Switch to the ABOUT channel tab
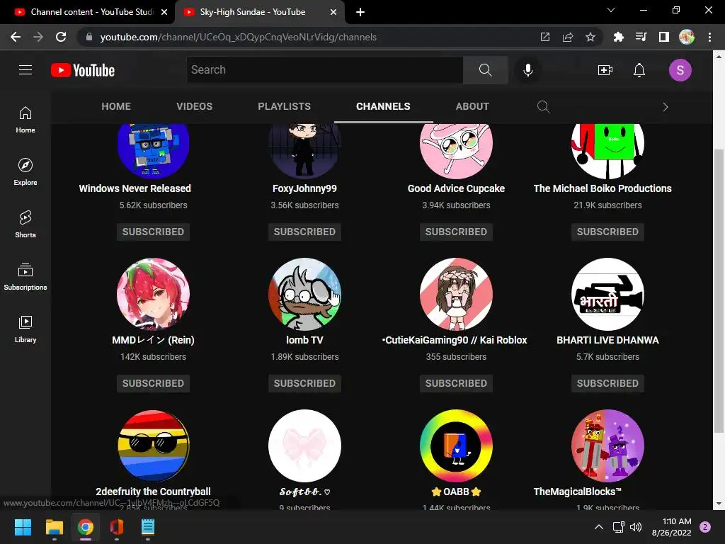 [x=472, y=106]
